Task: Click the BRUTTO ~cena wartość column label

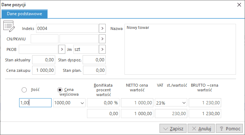Action: click(205, 87)
